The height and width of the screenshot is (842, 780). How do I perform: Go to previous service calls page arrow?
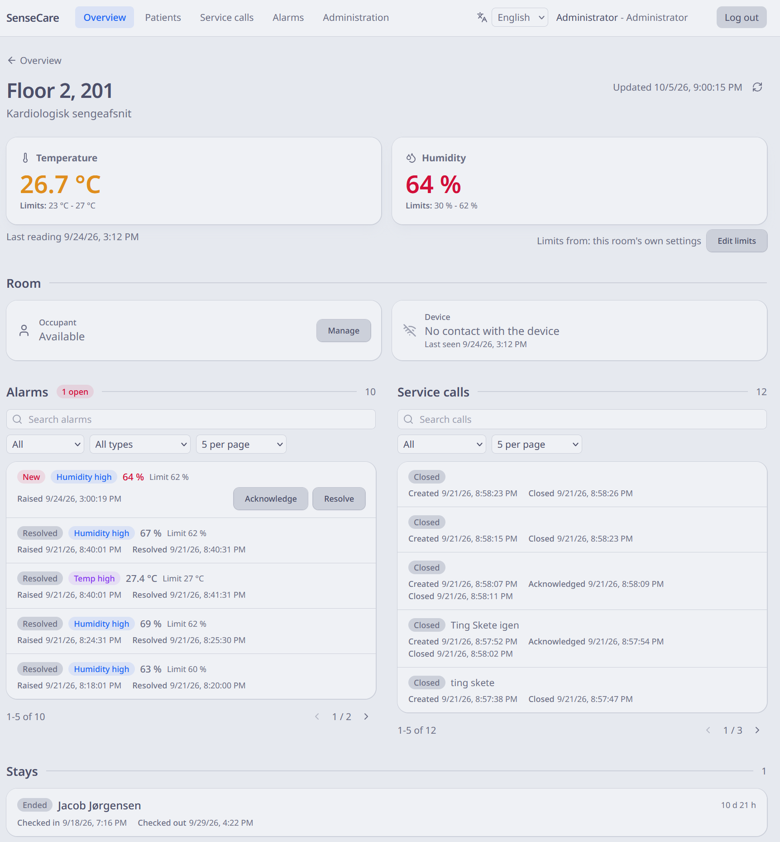708,730
